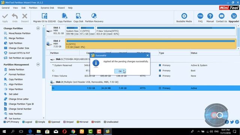Image resolution: width=240 pixels, height=135 pixels.
Task: Open the Disk menu
Action: 23,8
